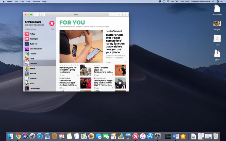This screenshot has width=226, height=141.
Task: Click the tennis player thumbnail
Action: (120, 70)
